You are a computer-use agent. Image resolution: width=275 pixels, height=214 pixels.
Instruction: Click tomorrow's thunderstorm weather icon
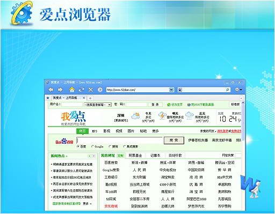point(162,116)
